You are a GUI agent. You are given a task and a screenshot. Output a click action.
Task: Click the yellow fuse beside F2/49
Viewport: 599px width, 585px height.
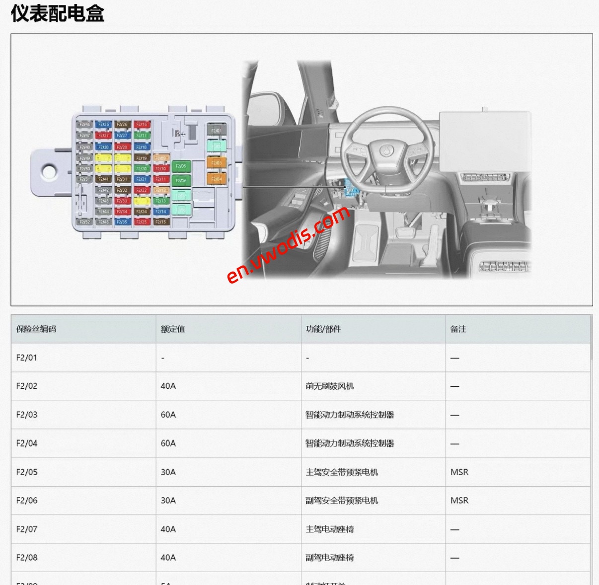103,158
